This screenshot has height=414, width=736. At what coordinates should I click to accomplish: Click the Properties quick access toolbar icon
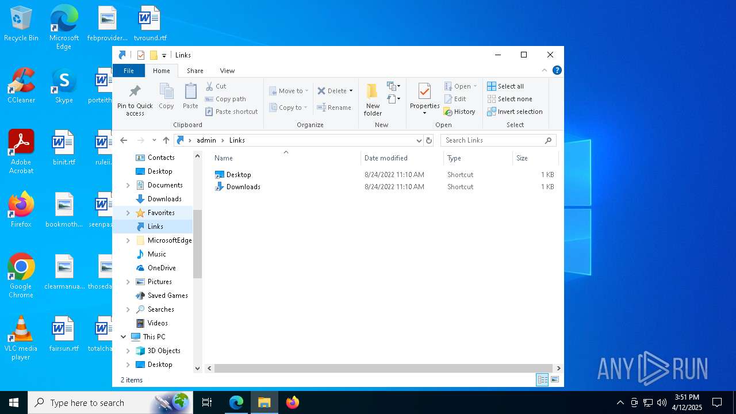click(141, 55)
